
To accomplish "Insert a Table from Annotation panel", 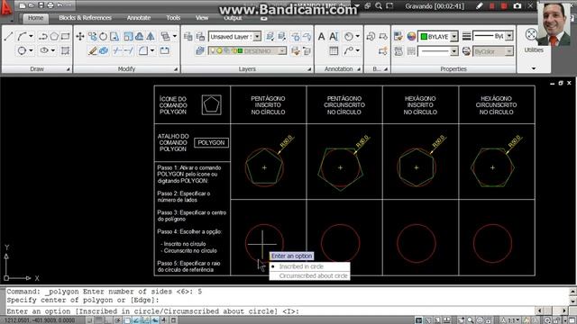I will 334,50.
